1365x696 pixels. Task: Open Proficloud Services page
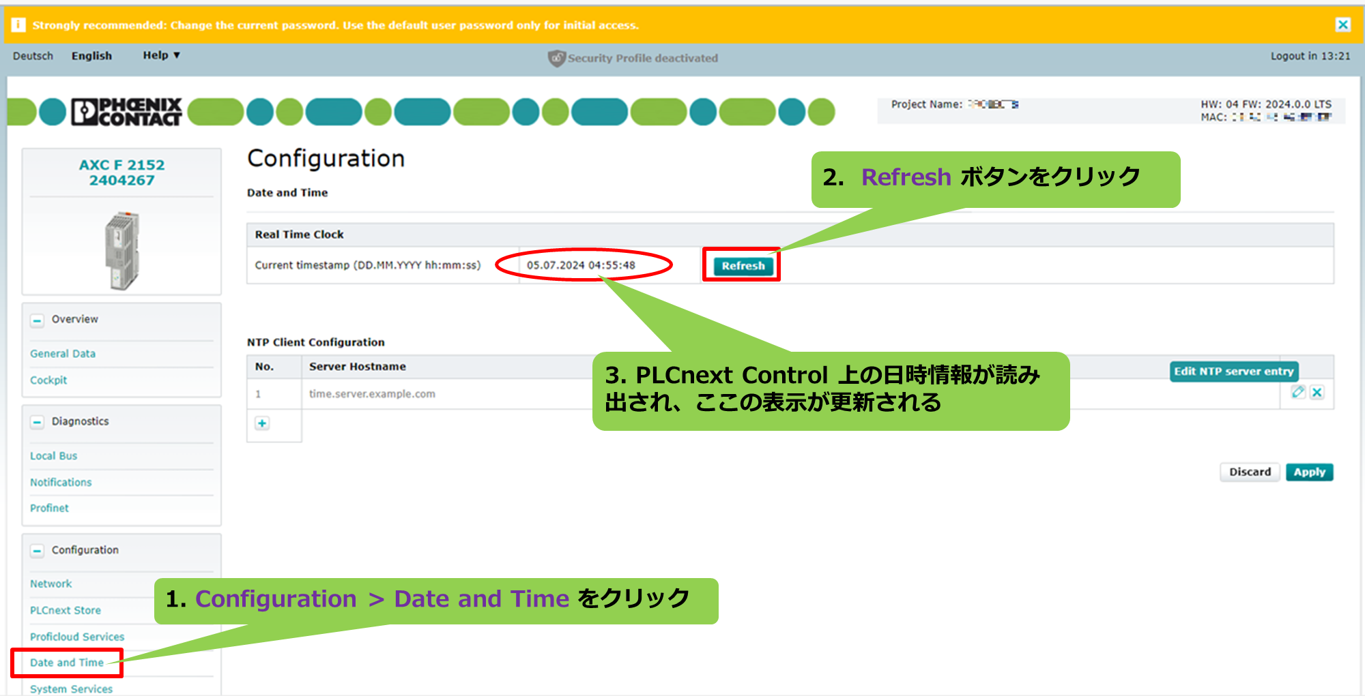point(77,637)
